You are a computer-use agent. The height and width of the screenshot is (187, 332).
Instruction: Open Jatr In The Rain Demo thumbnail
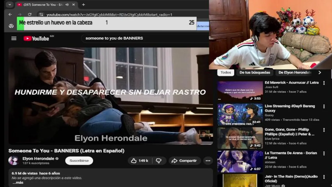point(240,181)
